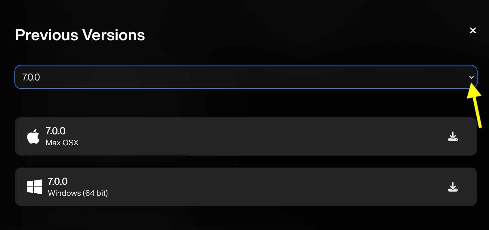
Task: Select the 7.0.0 Max OSX row
Action: click(x=246, y=136)
